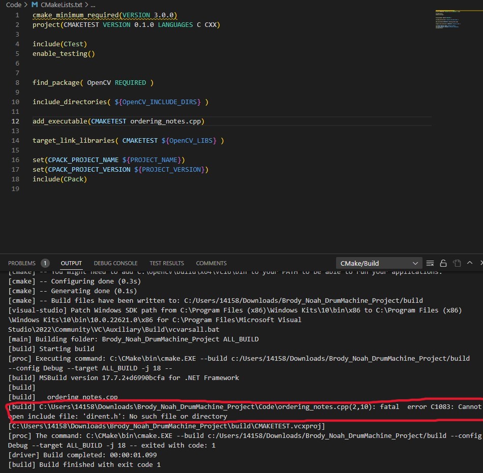Image resolution: width=483 pixels, height=473 pixels.
Task: Expand the Code breadcrumb item
Action: [x=14, y=5]
